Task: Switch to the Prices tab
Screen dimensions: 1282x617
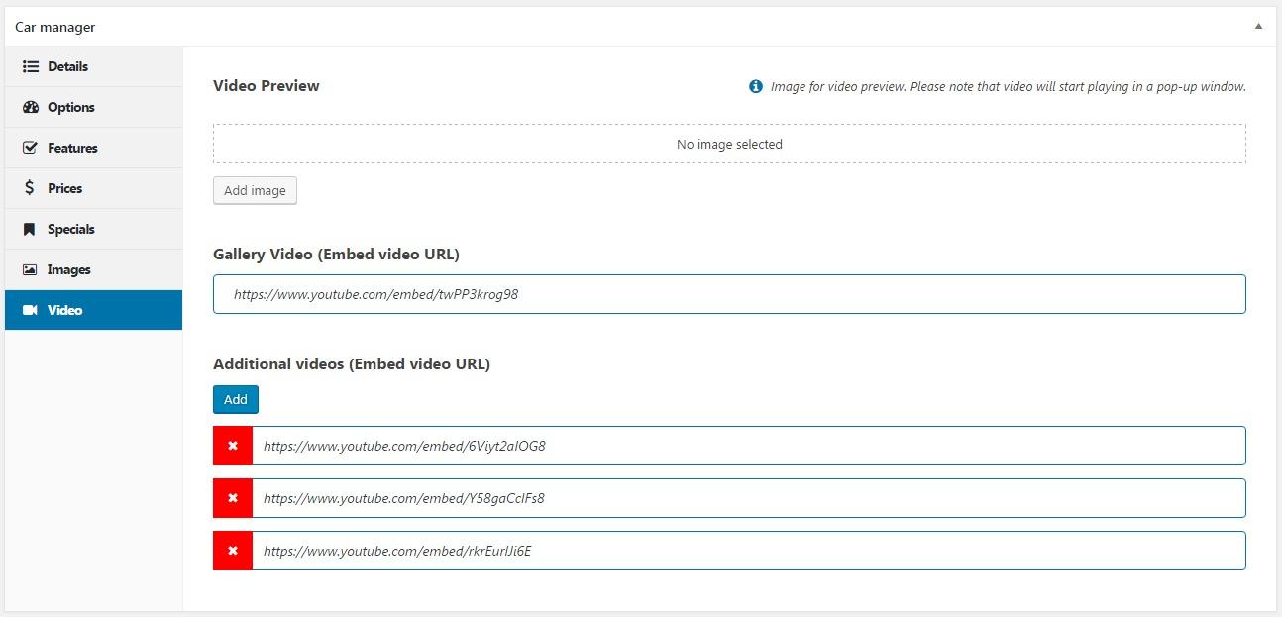Action: pyautogui.click(x=64, y=188)
